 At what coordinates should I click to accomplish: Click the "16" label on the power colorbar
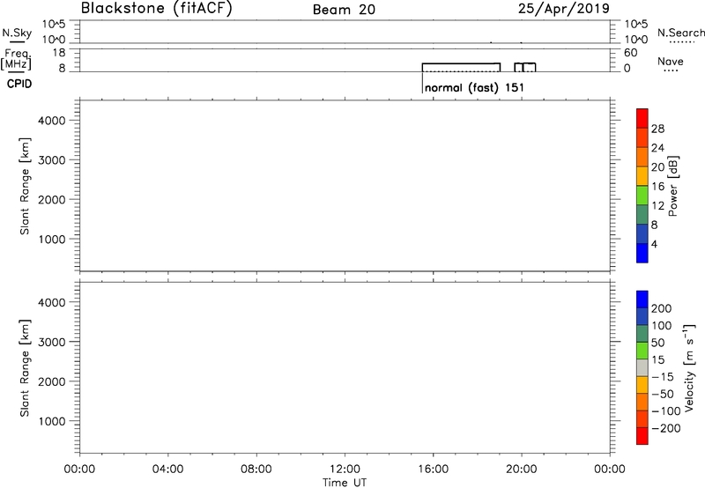657,186
